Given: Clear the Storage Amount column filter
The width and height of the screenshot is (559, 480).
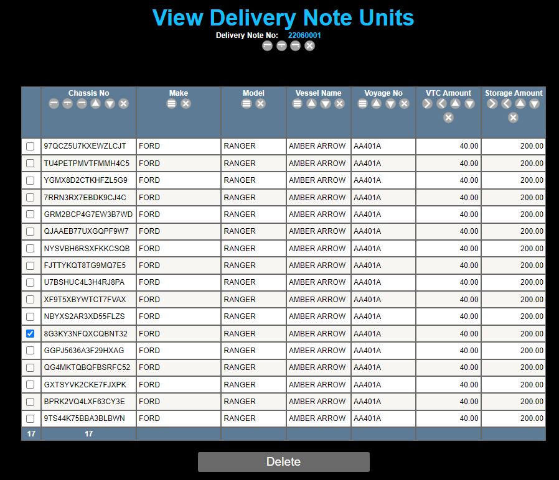Looking at the screenshot, I should 514,118.
